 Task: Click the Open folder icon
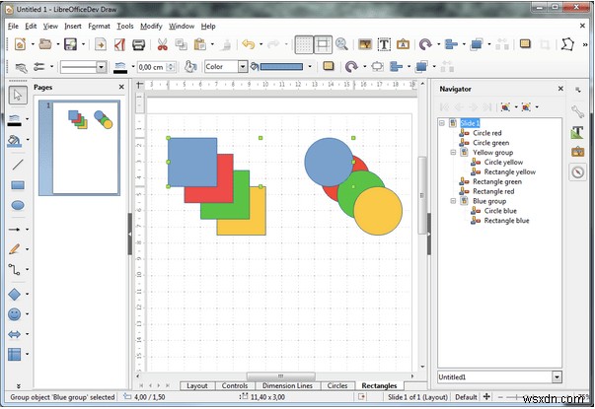45,44
